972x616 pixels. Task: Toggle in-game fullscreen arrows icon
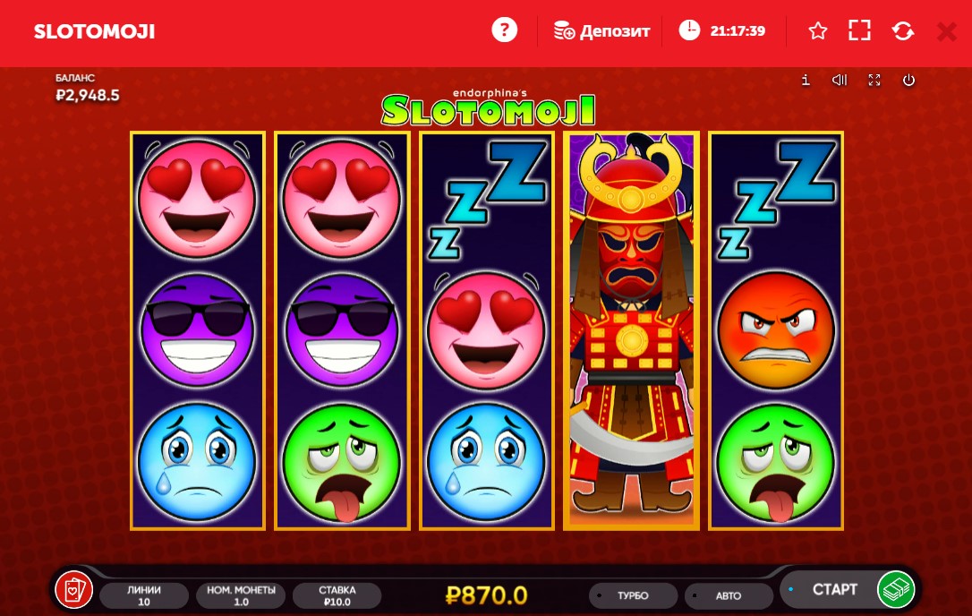pyautogui.click(x=874, y=80)
